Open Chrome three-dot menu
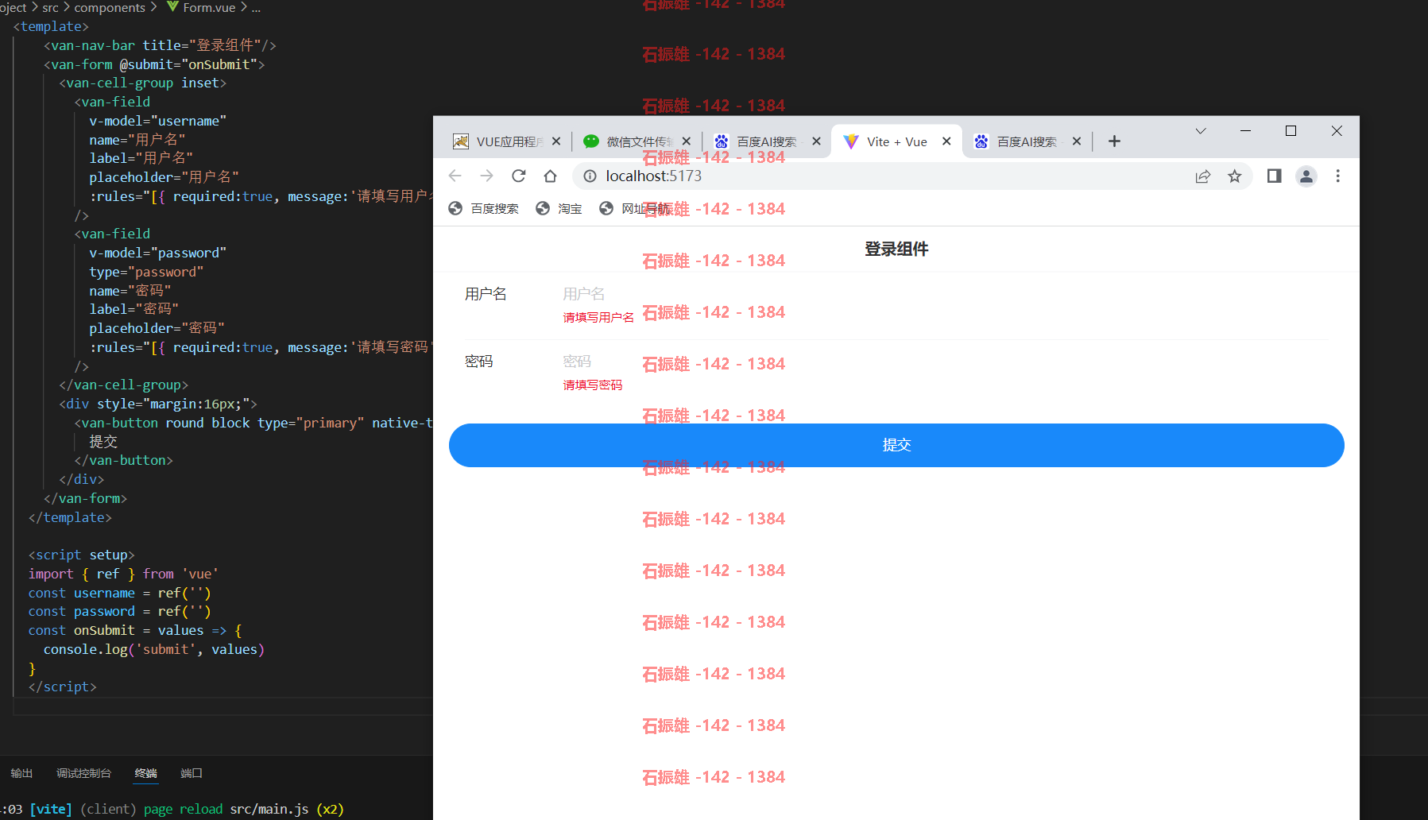1428x820 pixels. pos(1337,176)
